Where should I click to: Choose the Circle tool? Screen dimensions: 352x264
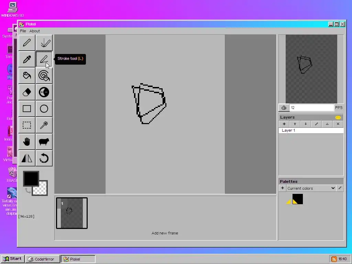click(x=44, y=109)
